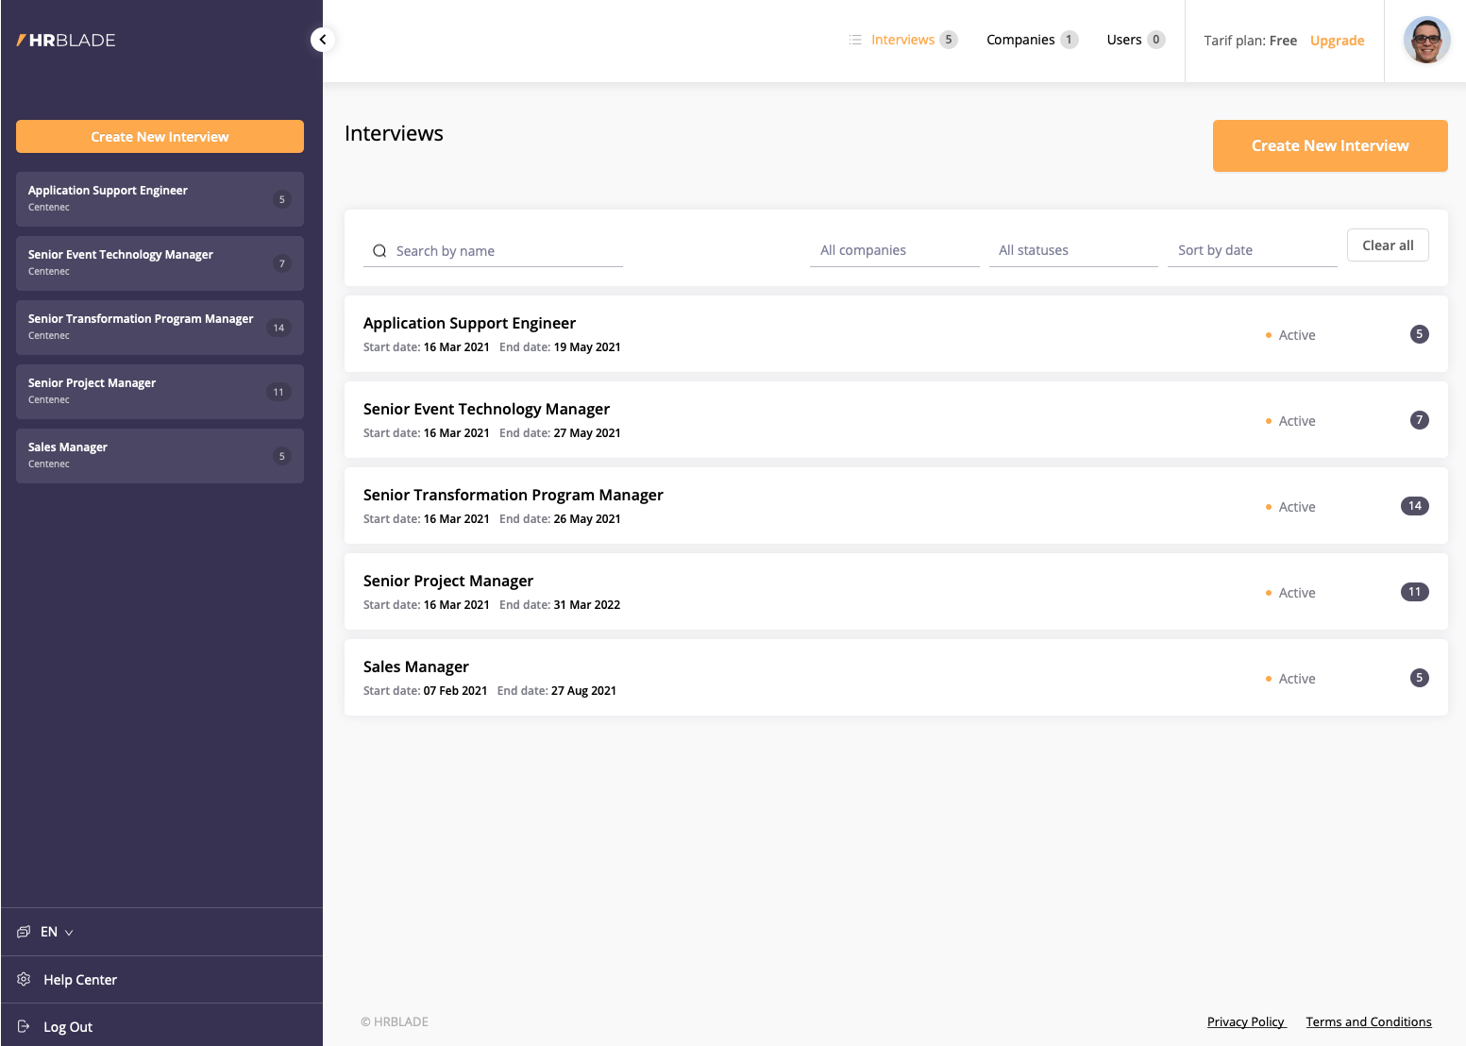Click the Interviews list icon in header

(855, 40)
